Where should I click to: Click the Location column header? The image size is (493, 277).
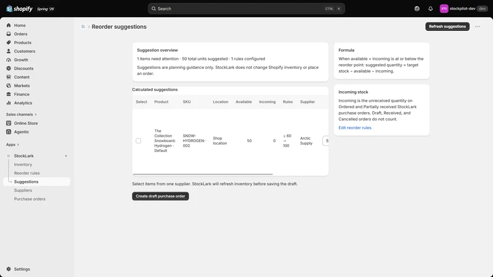pyautogui.click(x=221, y=102)
